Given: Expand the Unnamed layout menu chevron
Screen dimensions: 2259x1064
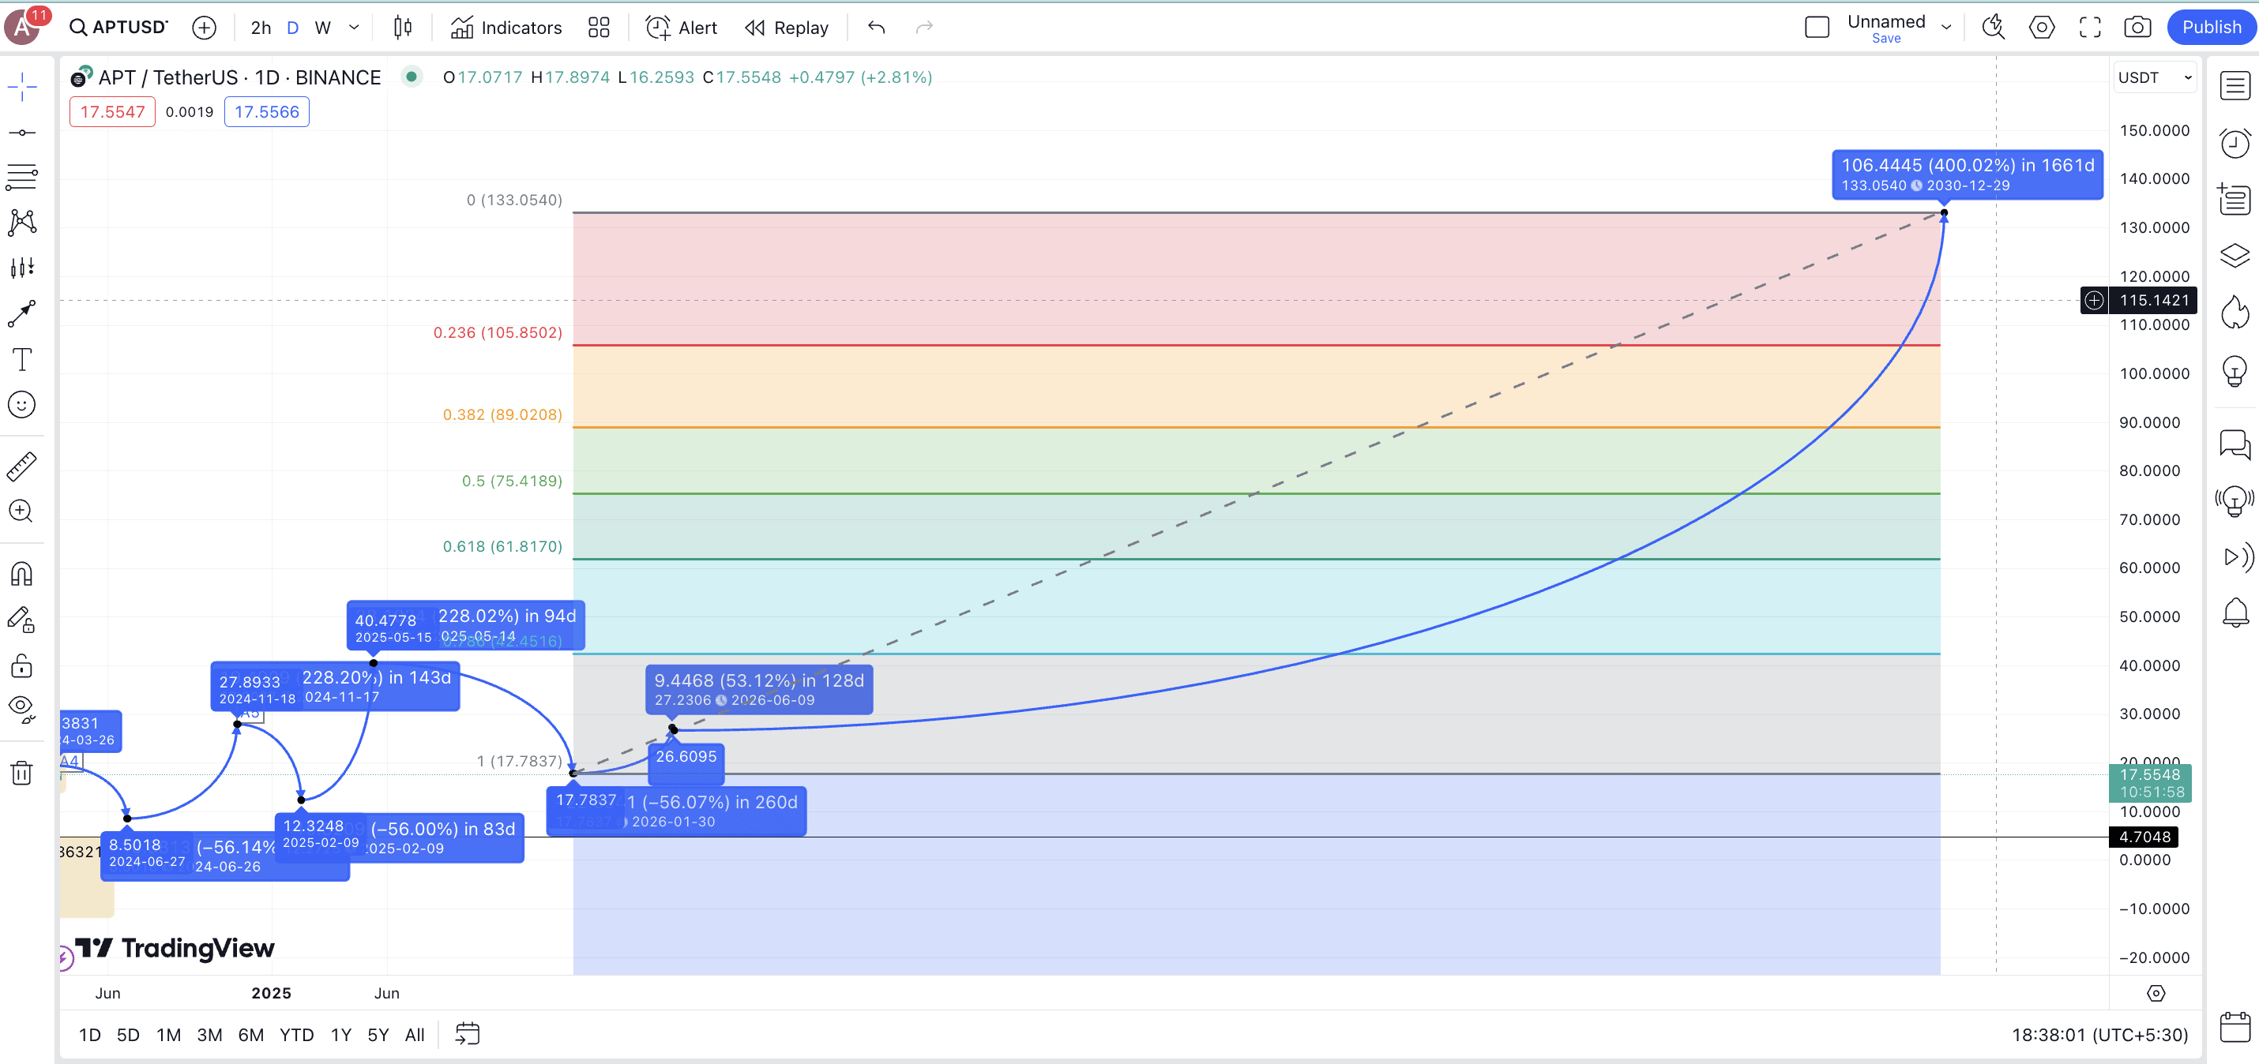Looking at the screenshot, I should (1946, 28).
